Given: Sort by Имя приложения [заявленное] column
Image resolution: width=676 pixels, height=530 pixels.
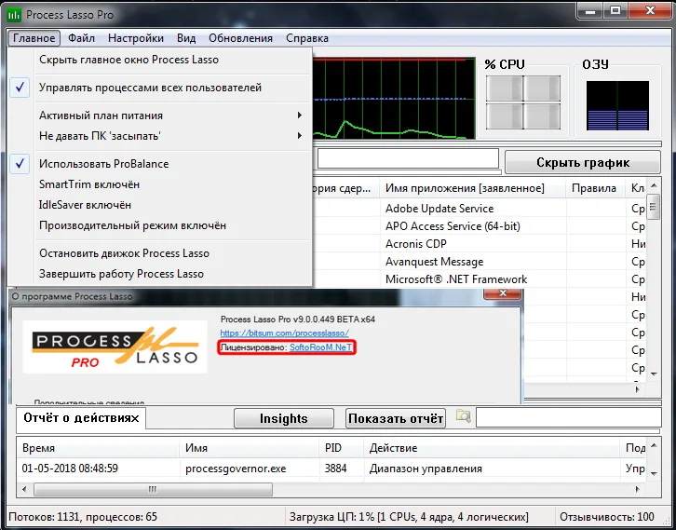Looking at the screenshot, I should pos(472,188).
